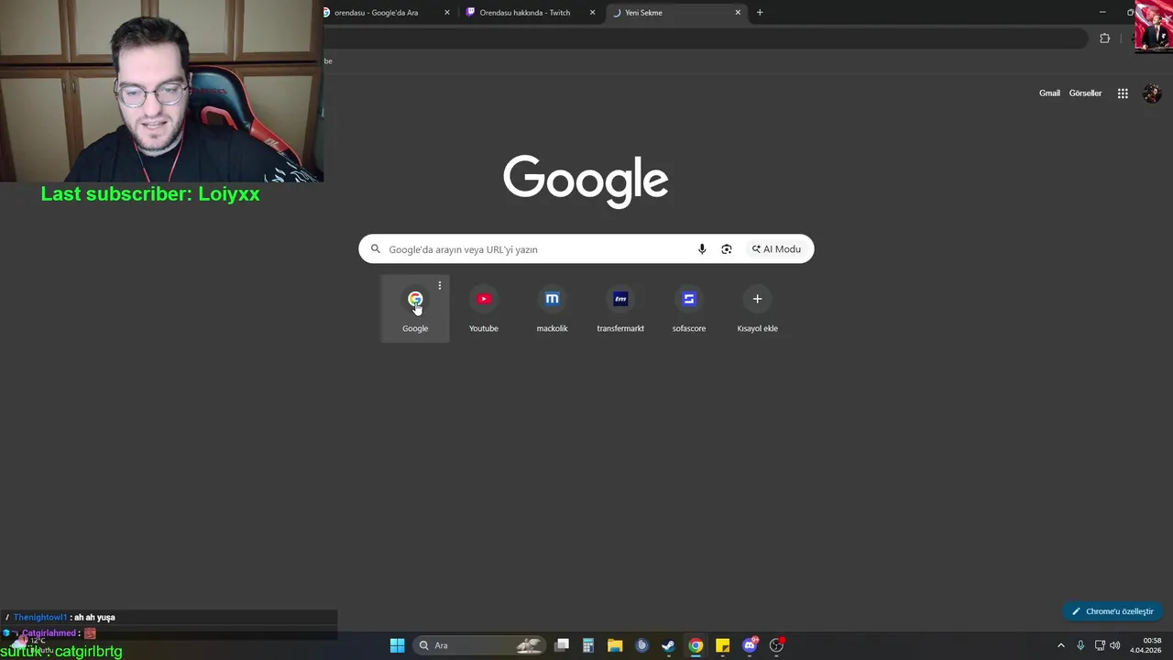The height and width of the screenshot is (660, 1173).
Task: Open a new tab with plus button
Action: coord(760,13)
